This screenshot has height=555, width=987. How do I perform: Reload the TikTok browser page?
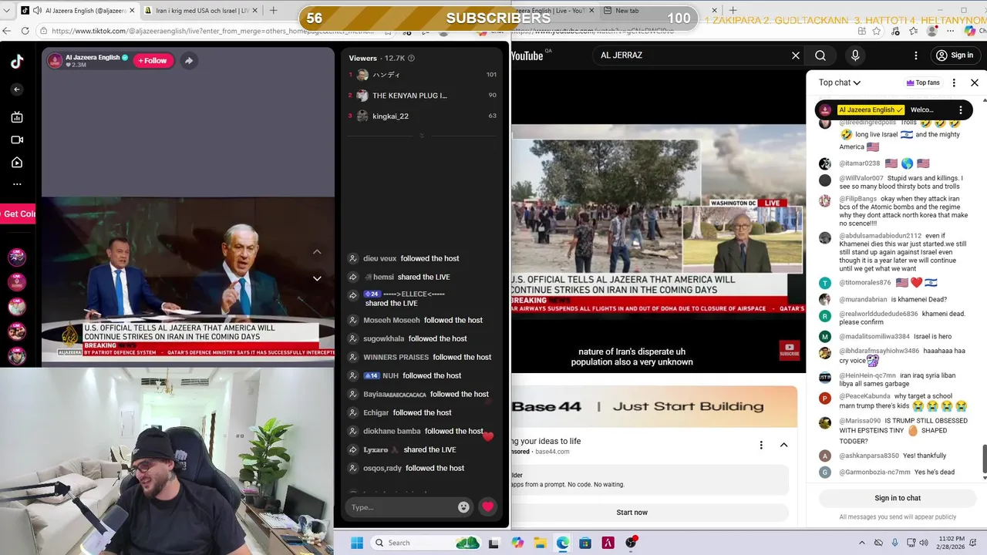pyautogui.click(x=25, y=31)
